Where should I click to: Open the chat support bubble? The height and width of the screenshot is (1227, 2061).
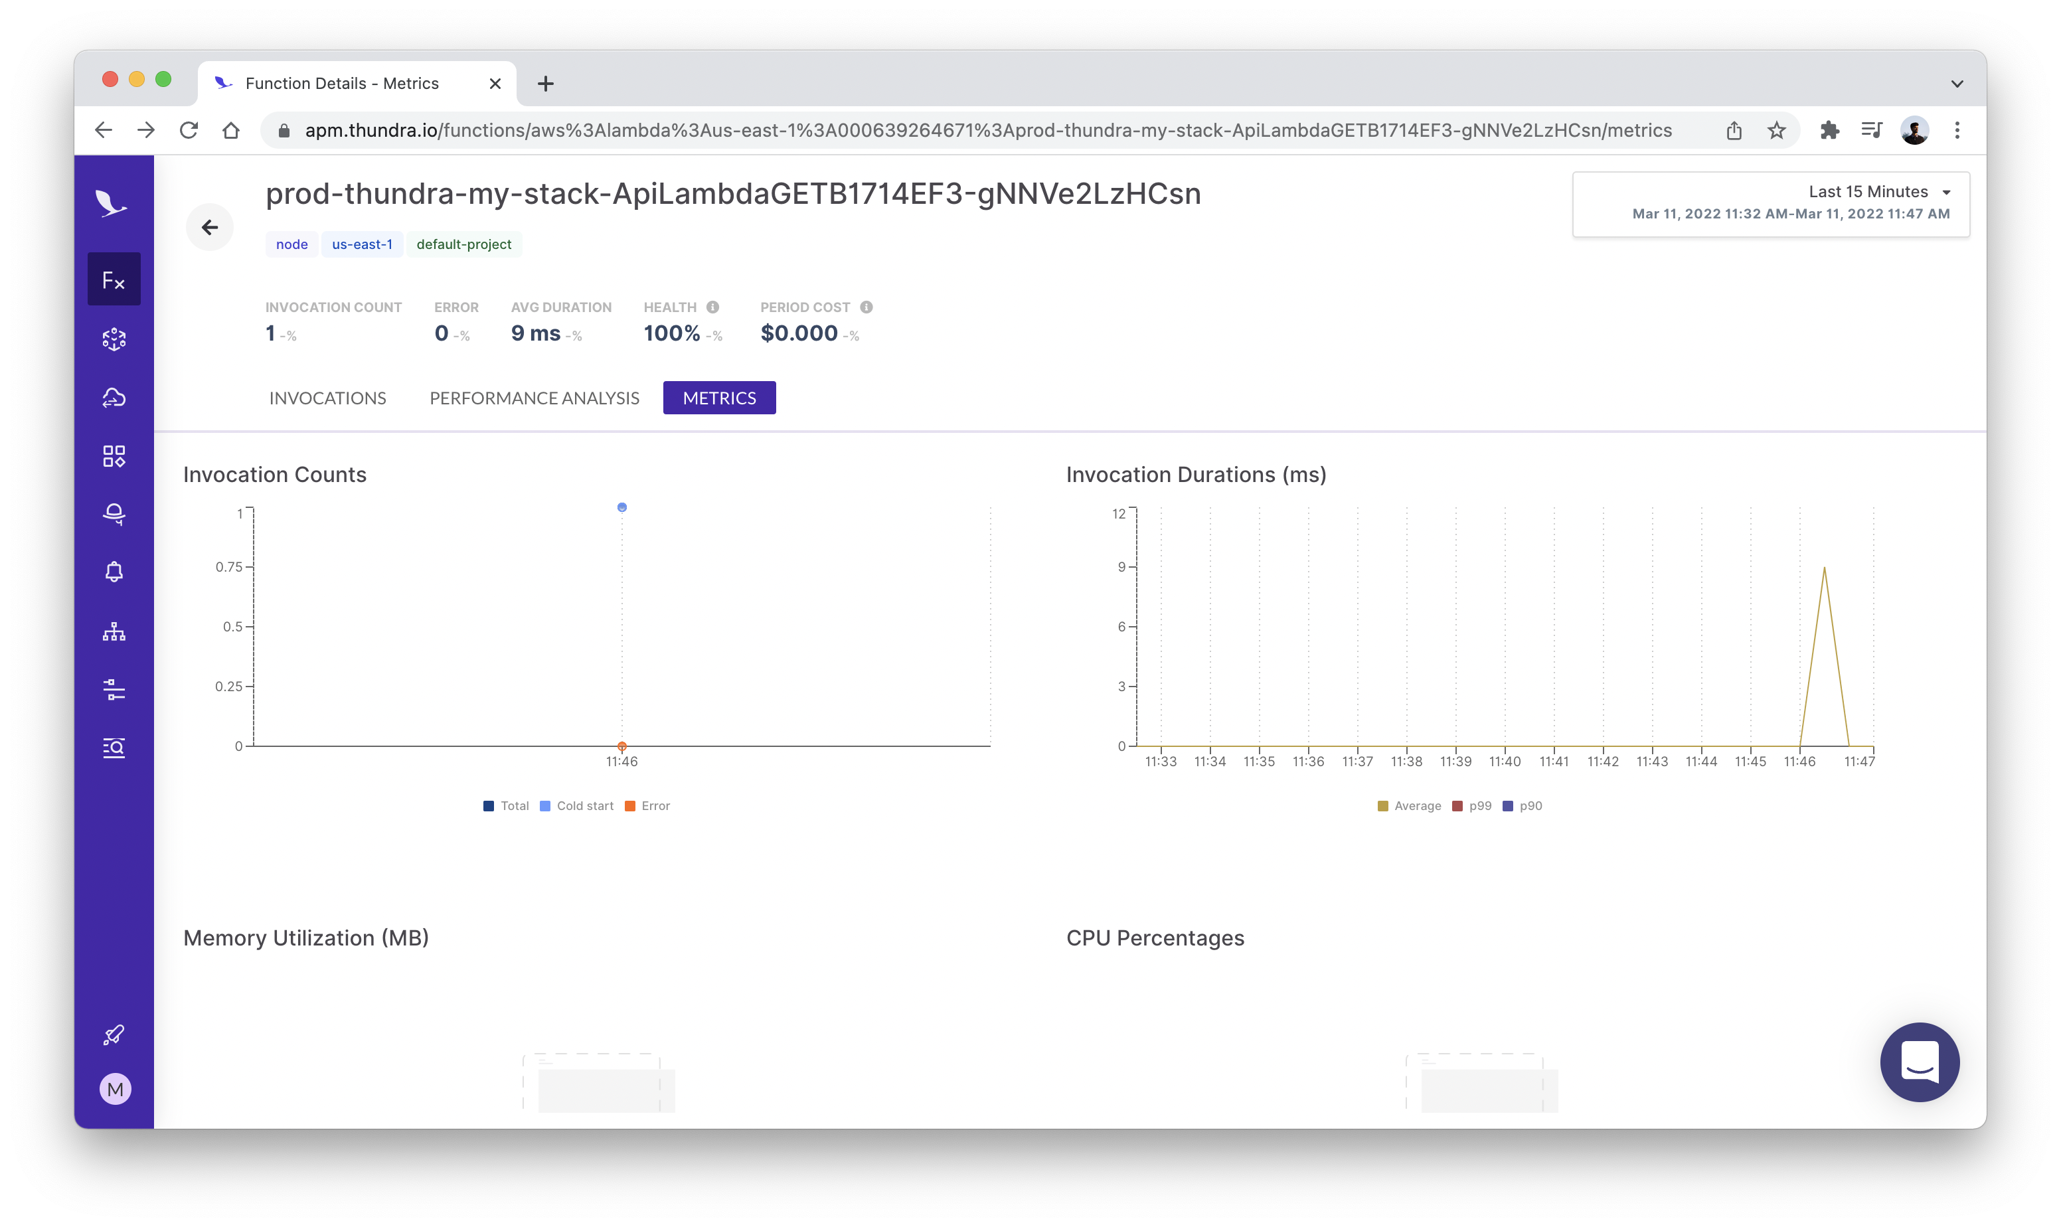(x=1919, y=1062)
